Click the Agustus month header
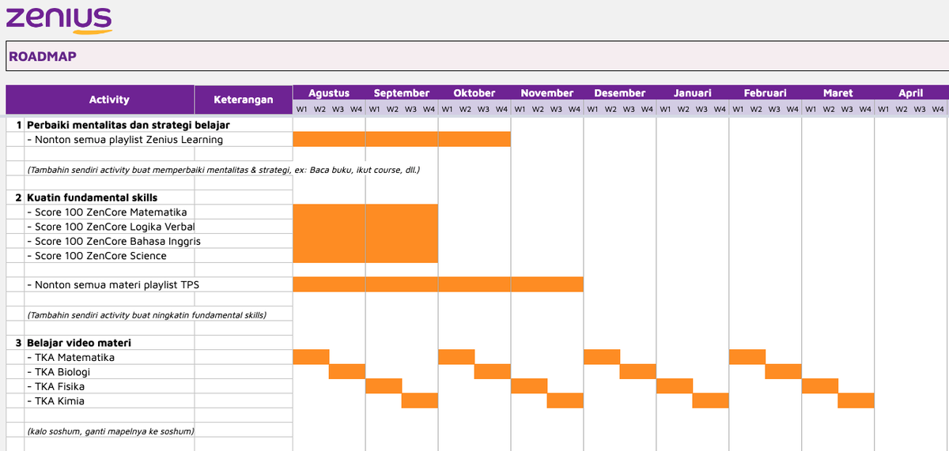The width and height of the screenshot is (949, 451). click(x=329, y=93)
